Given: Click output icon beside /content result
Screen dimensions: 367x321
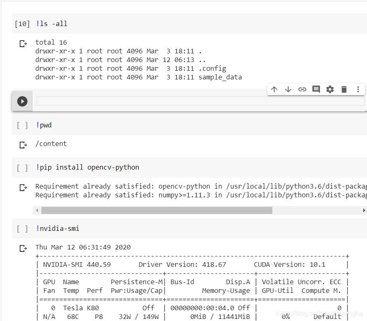Looking at the screenshot, I should tap(23, 145).
